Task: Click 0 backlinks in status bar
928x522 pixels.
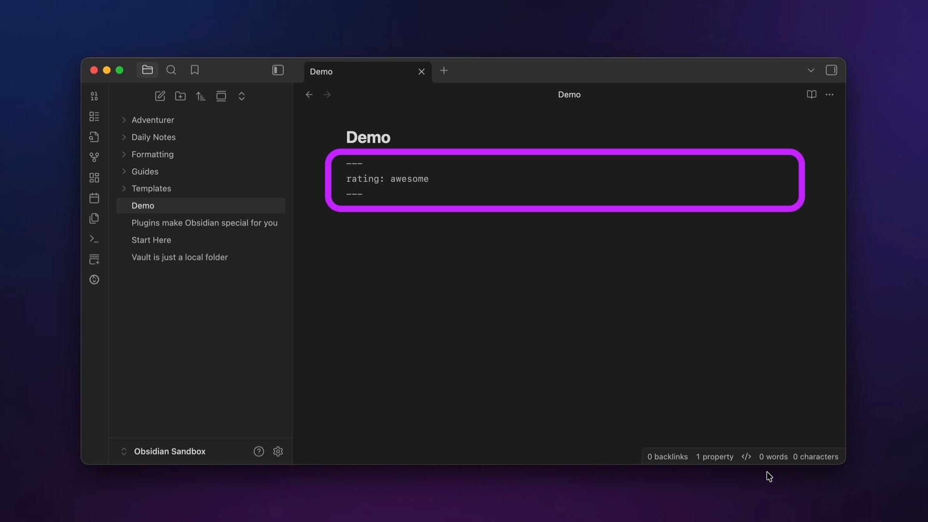Action: [x=667, y=457]
